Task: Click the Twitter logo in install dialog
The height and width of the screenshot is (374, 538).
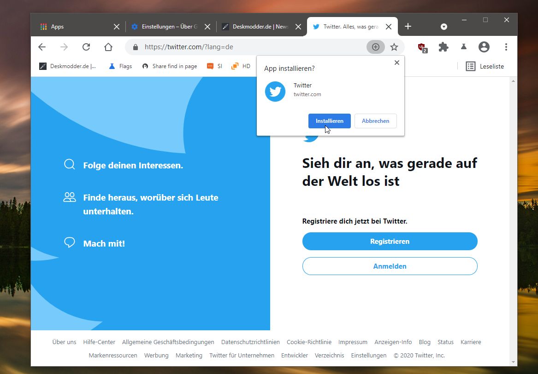Action: coord(275,92)
